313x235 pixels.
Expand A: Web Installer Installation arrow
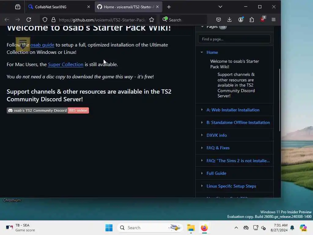click(202, 110)
